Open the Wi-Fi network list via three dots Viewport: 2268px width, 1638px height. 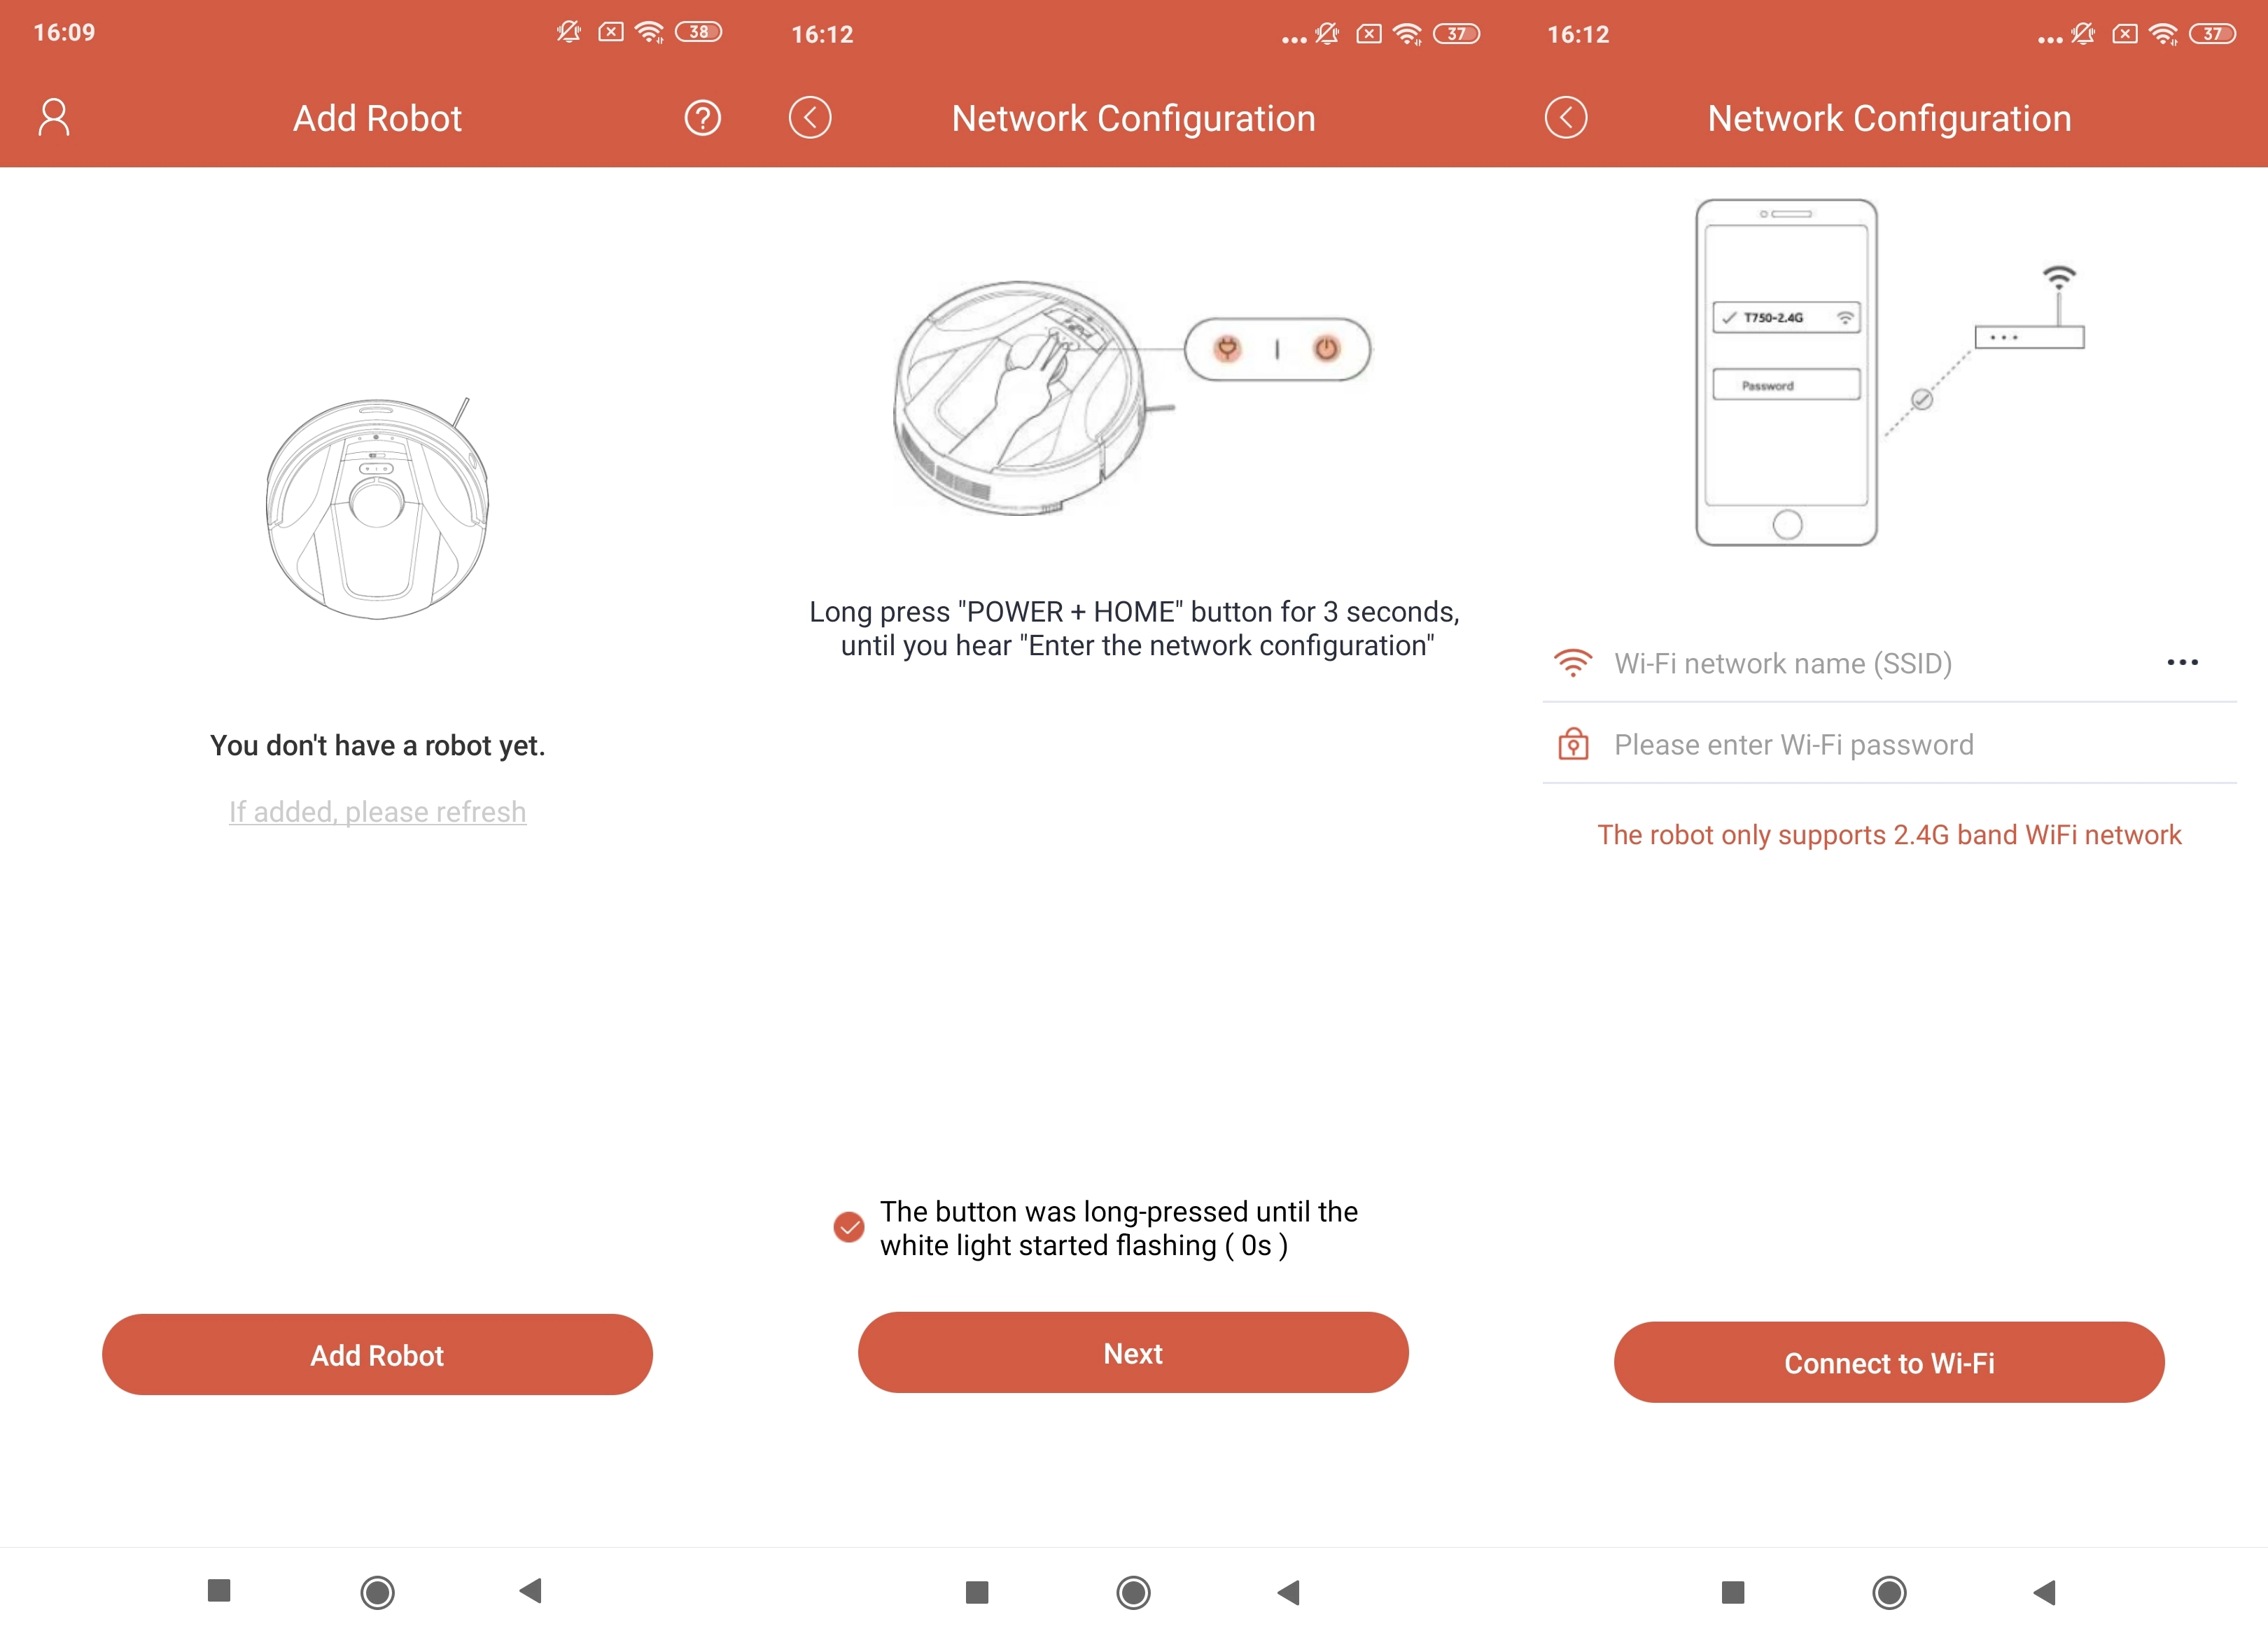(2182, 663)
